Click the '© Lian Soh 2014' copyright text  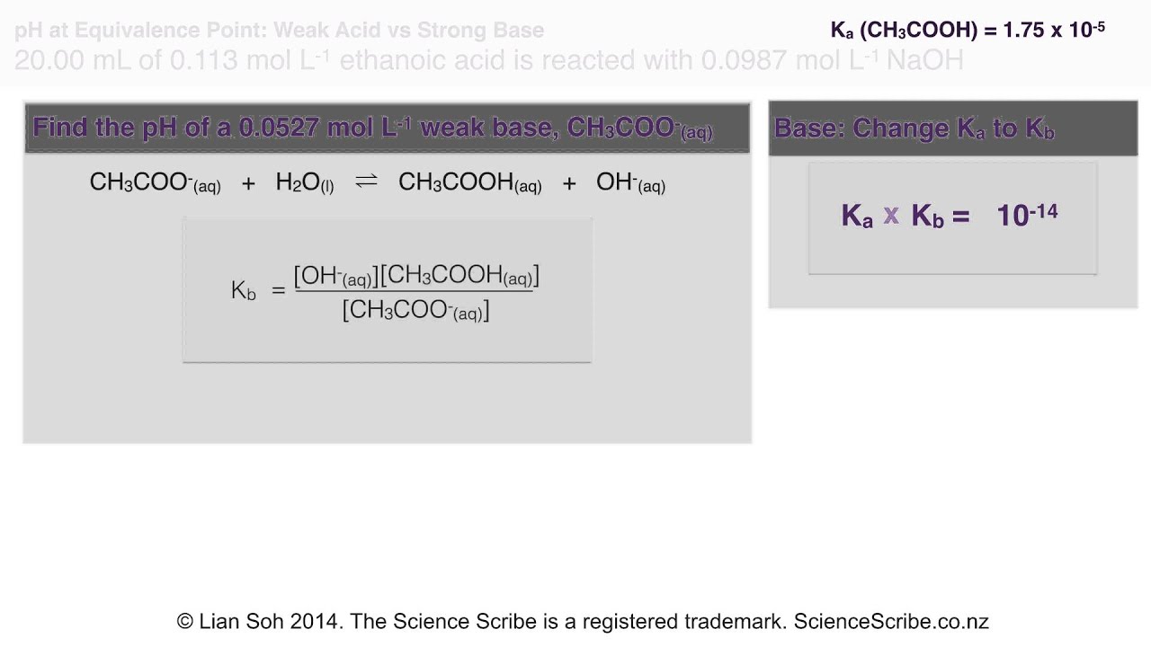tap(260, 621)
